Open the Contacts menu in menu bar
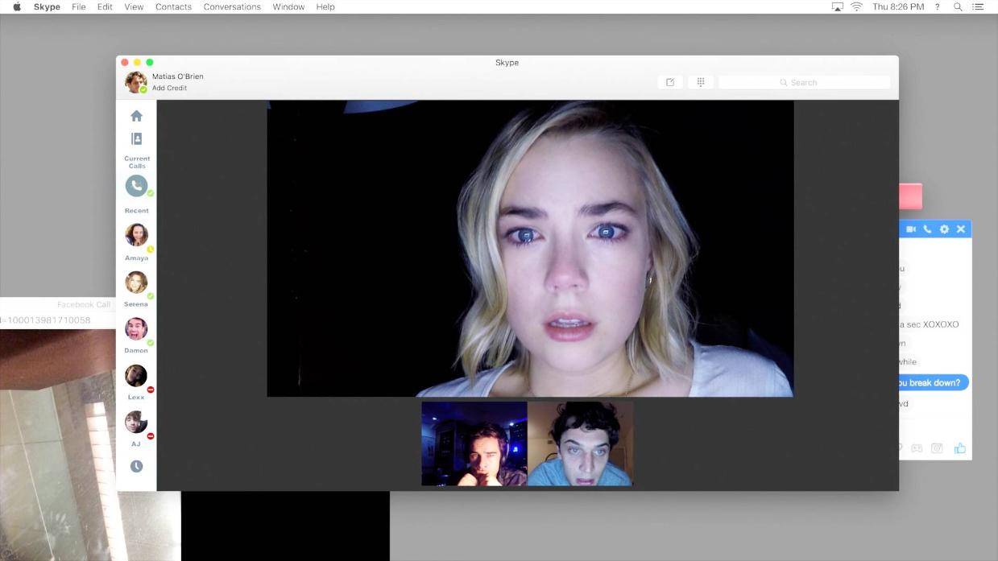The height and width of the screenshot is (561, 998). [x=173, y=6]
